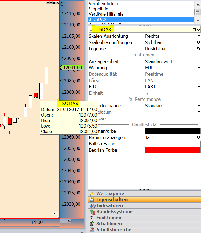Image resolution: width=201 pixels, height=233 pixels.
Task: Click the left arrow chart navigation icon
Action: tap(48, 3)
